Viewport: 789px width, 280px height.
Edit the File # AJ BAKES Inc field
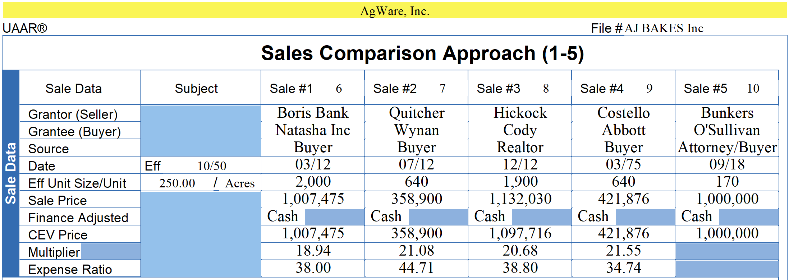[x=664, y=28]
